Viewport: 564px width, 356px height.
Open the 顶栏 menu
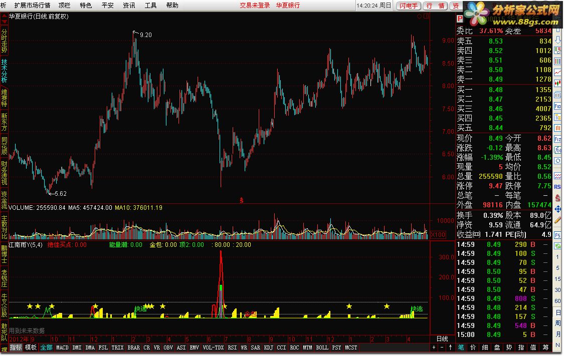64,6
